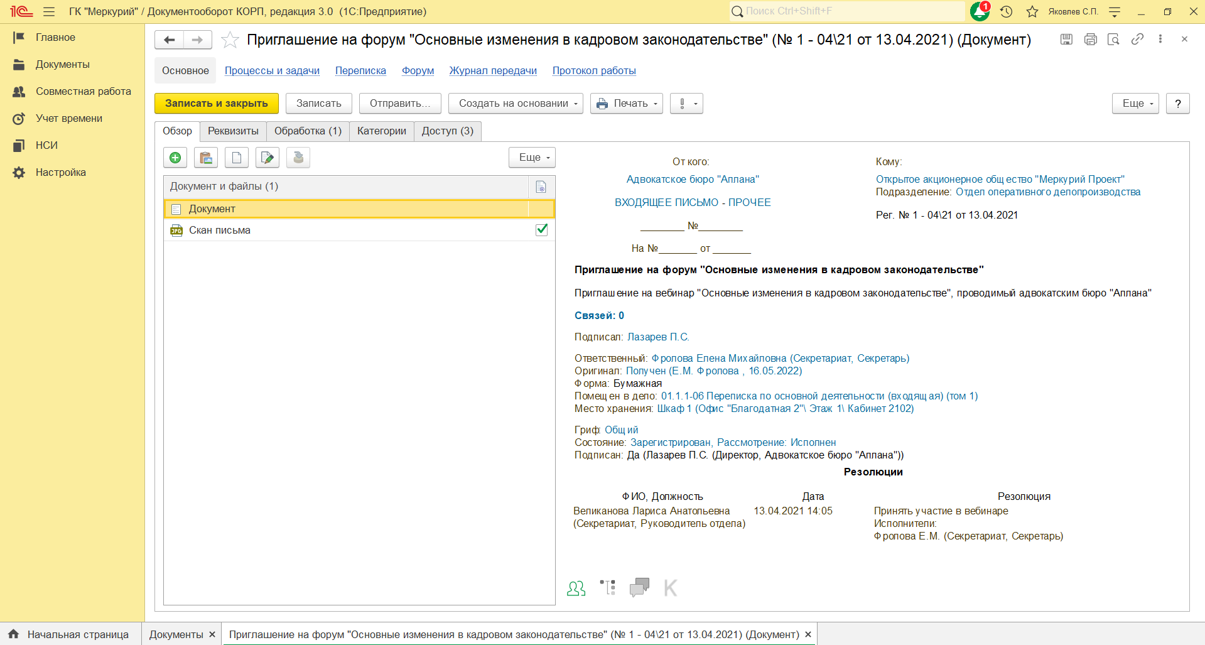Open Форум link
This screenshot has height=645, width=1205.
pos(418,71)
